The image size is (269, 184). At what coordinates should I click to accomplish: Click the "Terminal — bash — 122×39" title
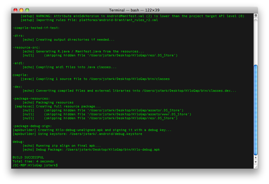pyautogui.click(x=134, y=10)
